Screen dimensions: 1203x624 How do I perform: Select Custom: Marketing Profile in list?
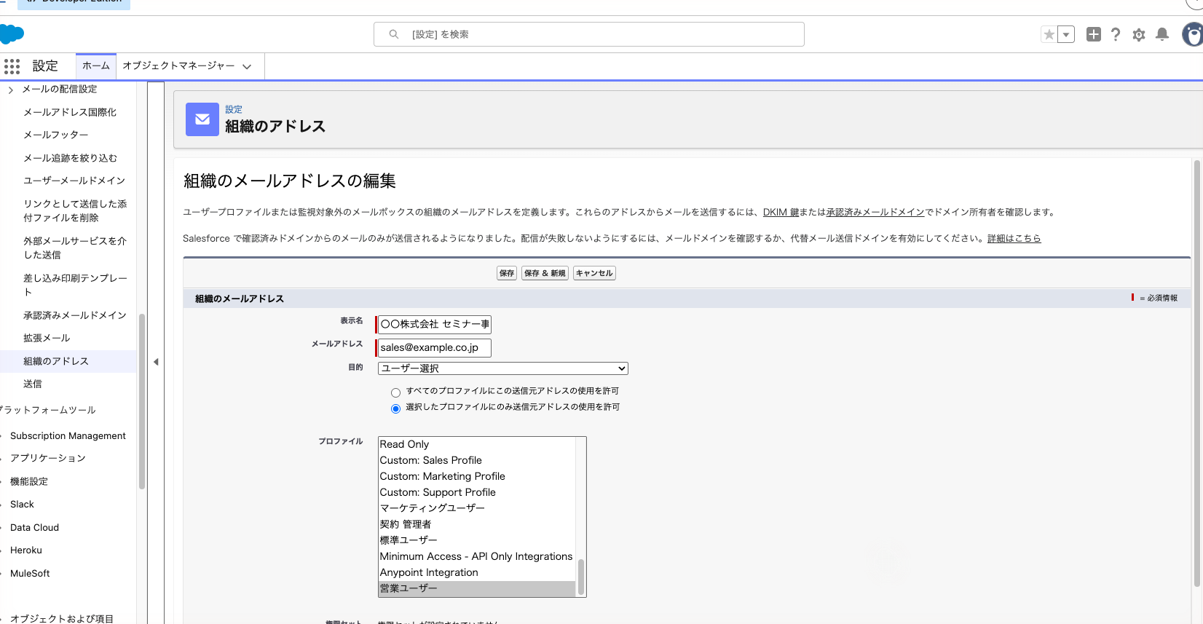click(x=478, y=476)
